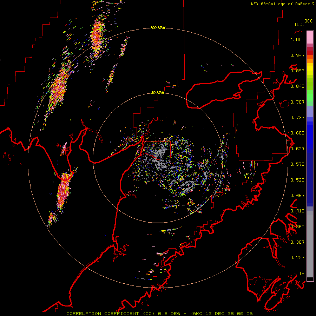Click the KAKC radar site identifier
The height and width of the screenshot is (316, 316).
point(196,314)
